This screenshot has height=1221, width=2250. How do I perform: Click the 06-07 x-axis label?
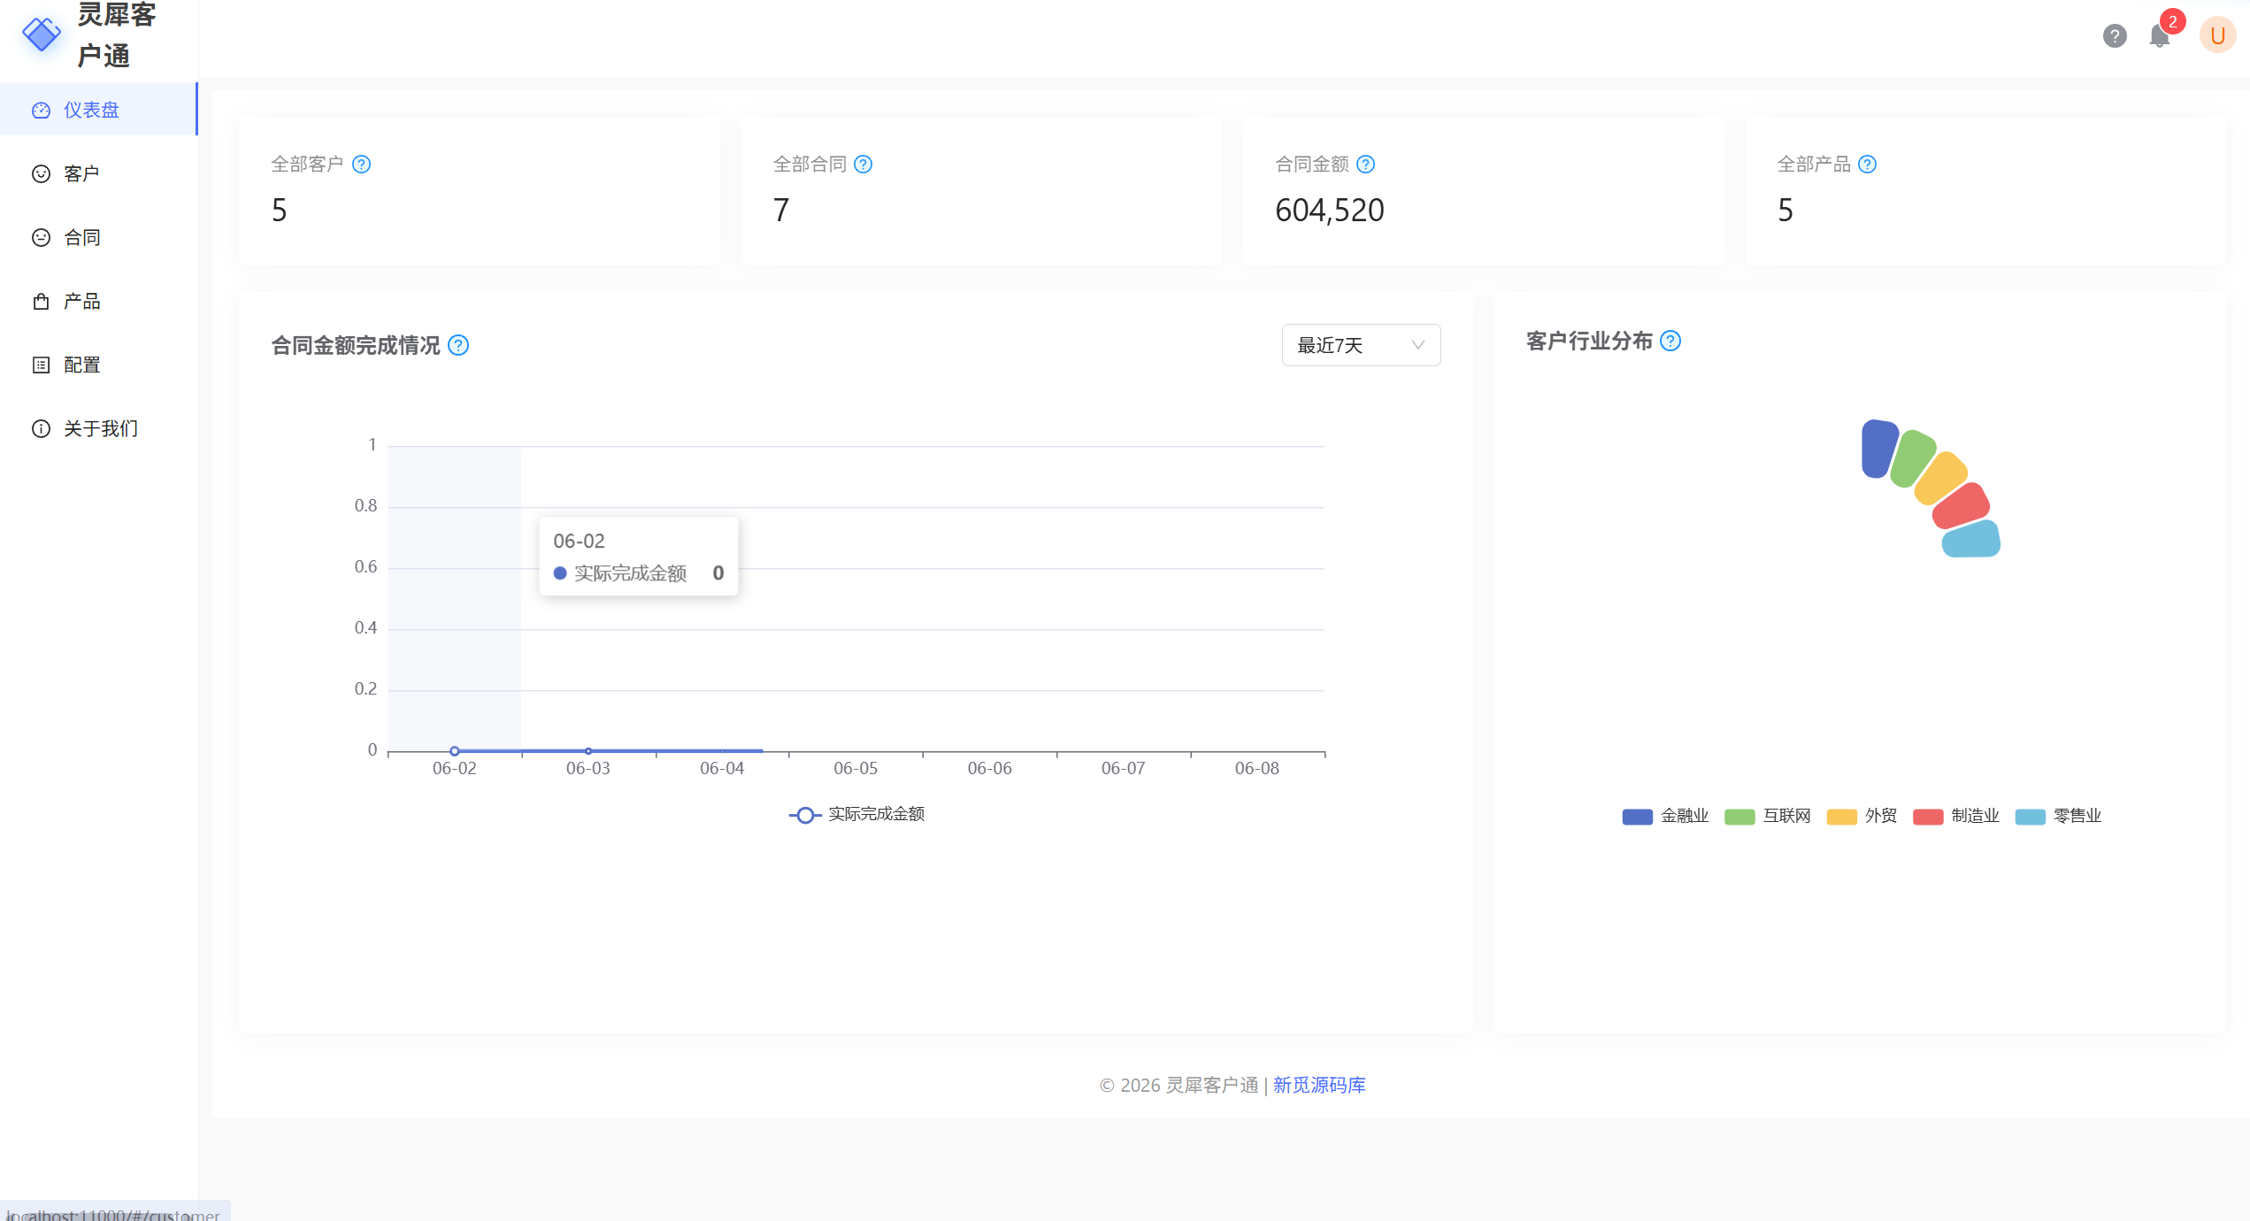(x=1123, y=768)
